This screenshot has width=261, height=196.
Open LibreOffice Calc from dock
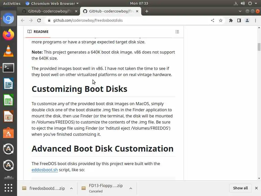point(8,100)
